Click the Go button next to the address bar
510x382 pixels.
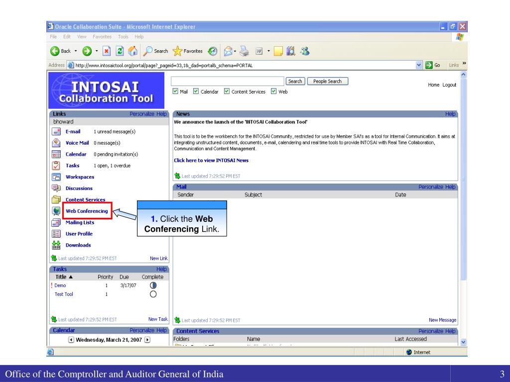point(433,65)
